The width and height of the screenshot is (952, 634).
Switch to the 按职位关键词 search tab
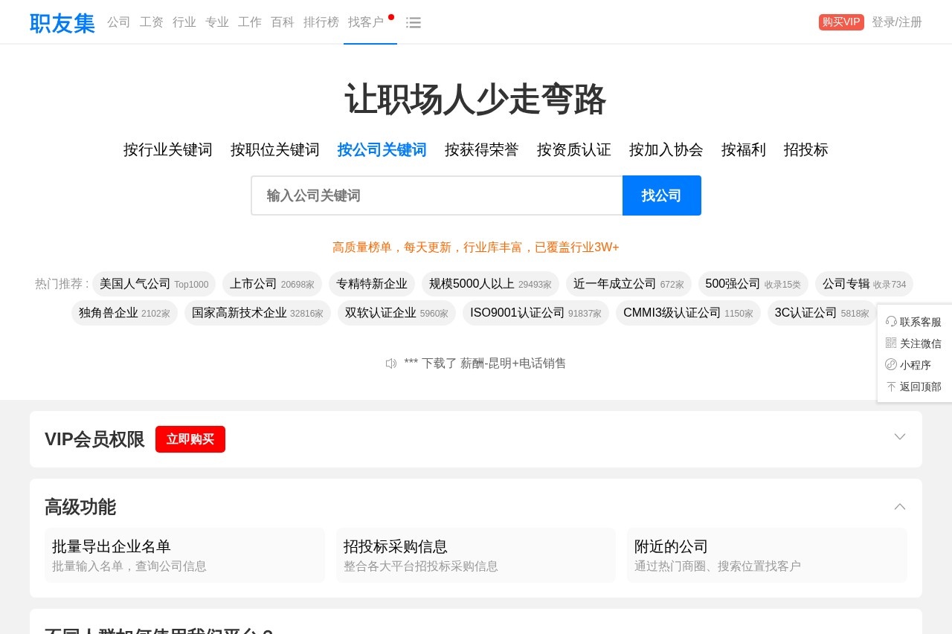pyautogui.click(x=275, y=149)
